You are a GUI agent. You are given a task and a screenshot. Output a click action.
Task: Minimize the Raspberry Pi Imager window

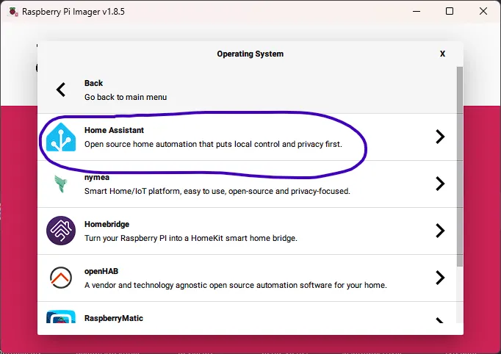click(x=417, y=11)
